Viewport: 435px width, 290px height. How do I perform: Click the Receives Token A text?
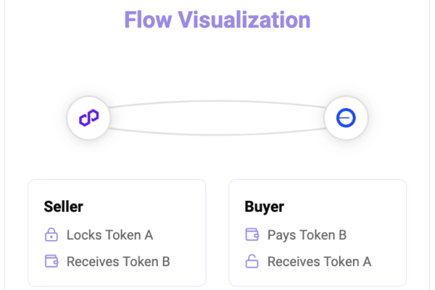pos(319,262)
